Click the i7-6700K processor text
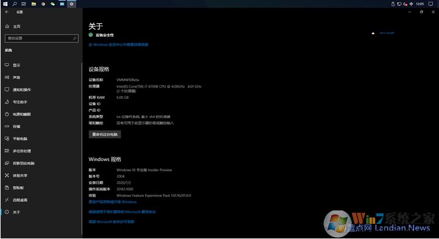 (159, 87)
